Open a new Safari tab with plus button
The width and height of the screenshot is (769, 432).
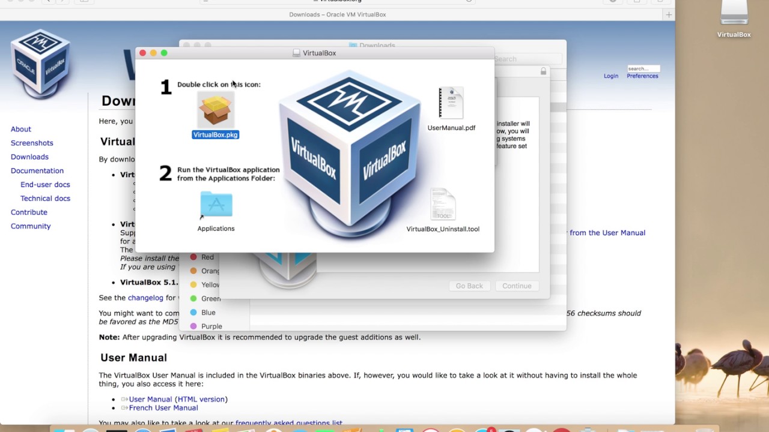669,14
